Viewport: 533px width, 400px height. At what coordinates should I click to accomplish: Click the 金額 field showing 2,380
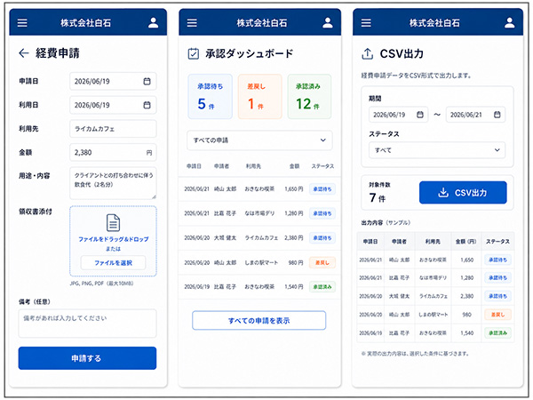tap(113, 152)
